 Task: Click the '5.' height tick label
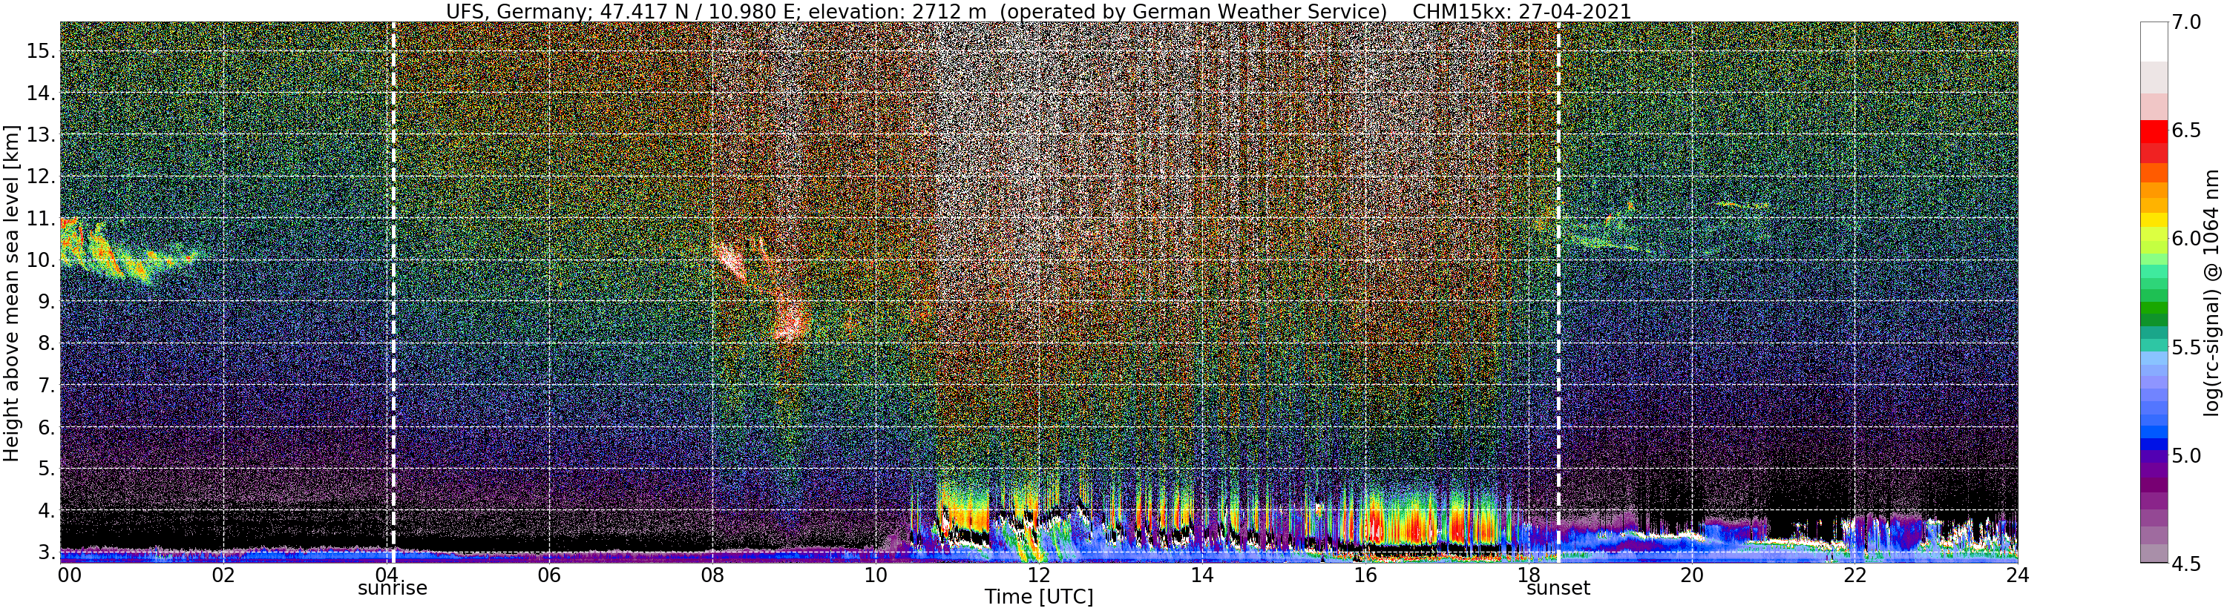click(47, 469)
